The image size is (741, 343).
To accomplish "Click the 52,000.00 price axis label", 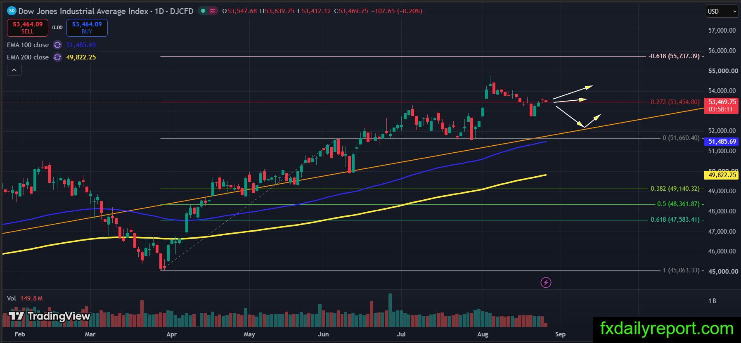I will click(x=722, y=131).
